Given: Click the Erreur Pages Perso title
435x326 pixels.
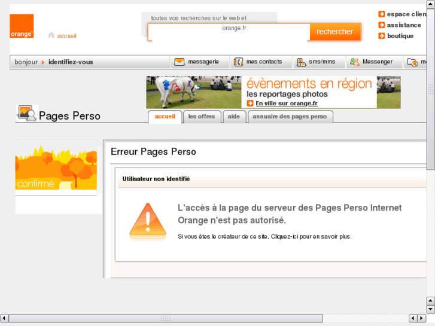Looking at the screenshot, I should pos(153,152).
